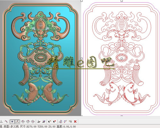Click second diamond grid plane icon

[x=28, y=121]
